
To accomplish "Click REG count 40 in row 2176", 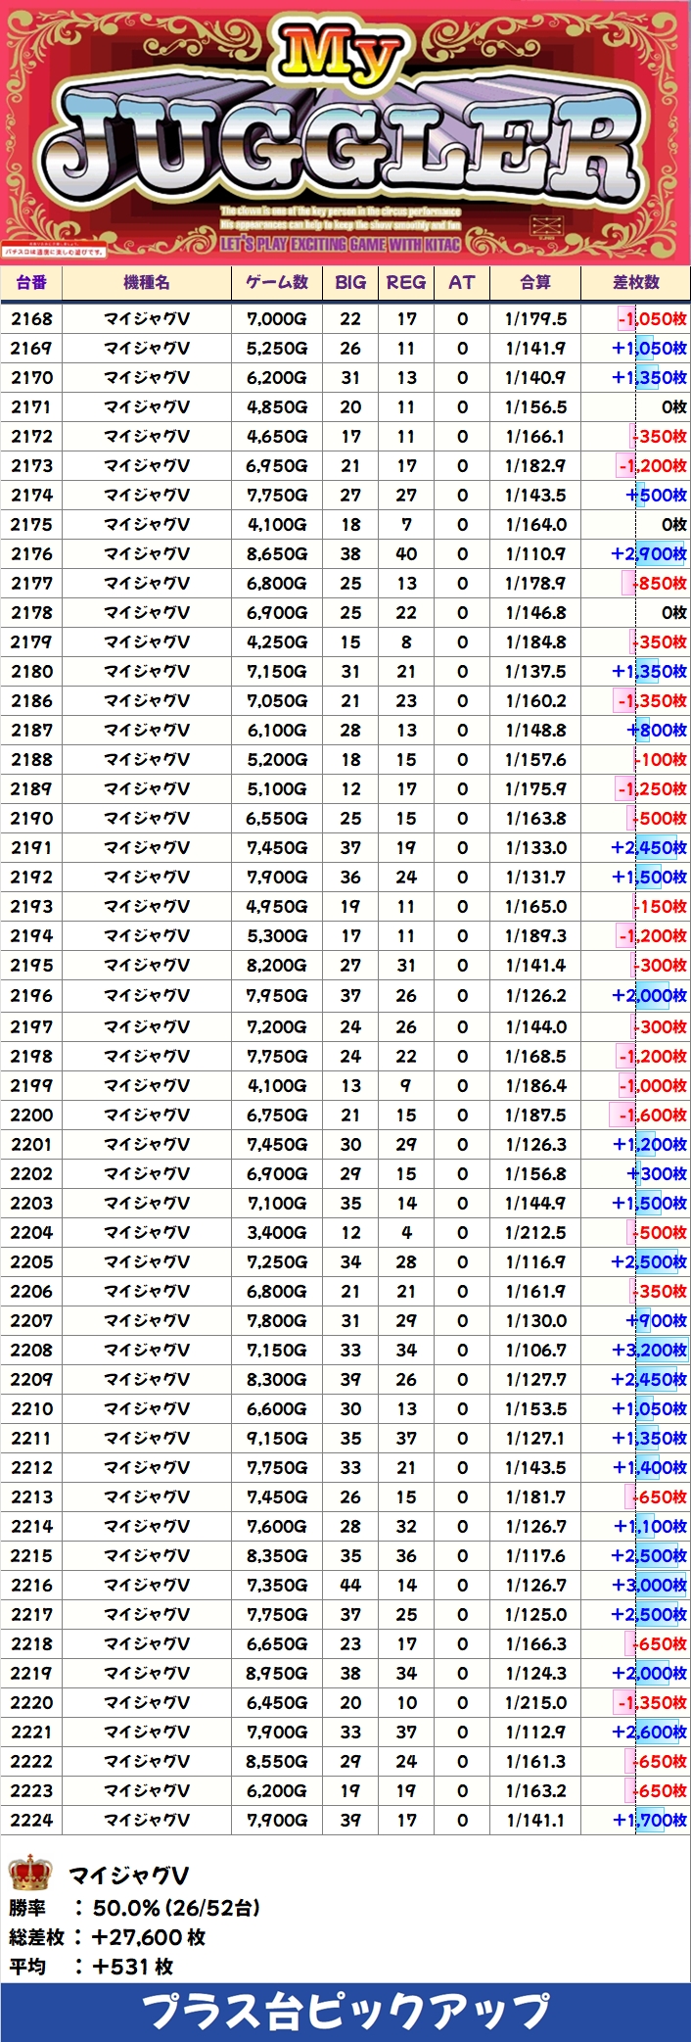I will pyautogui.click(x=406, y=553).
